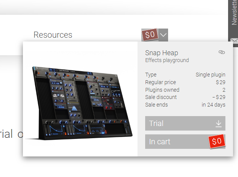Image resolution: width=238 pixels, height=177 pixels.
Task: Click the 'Sale discount' label
Action: coord(161,97)
